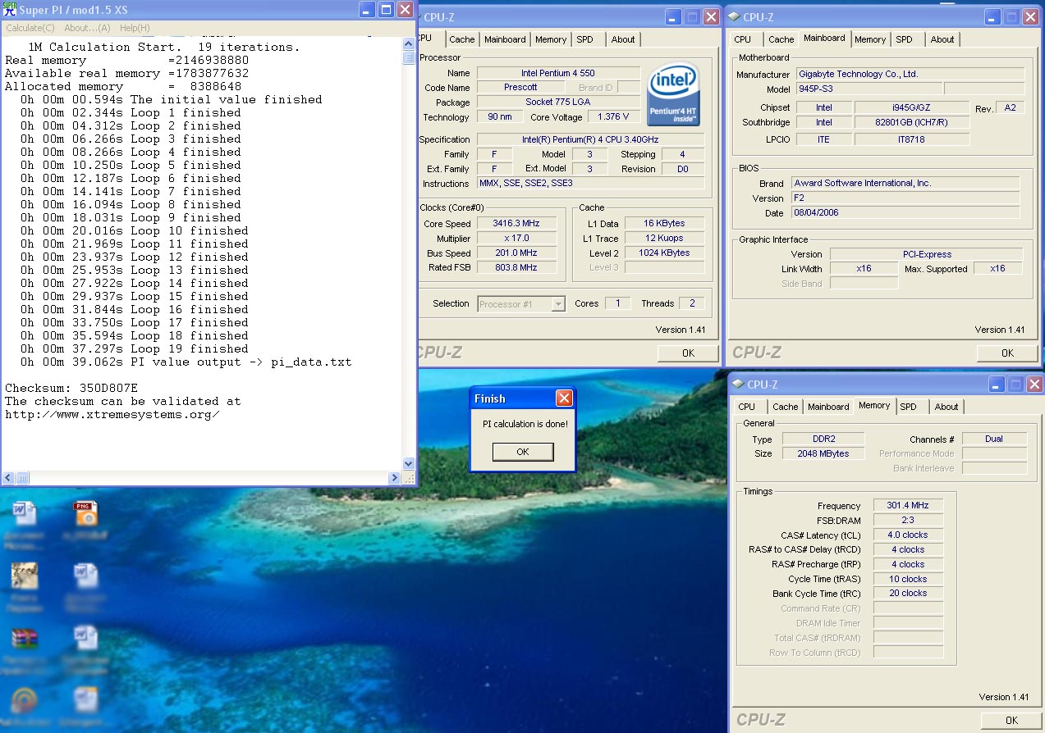This screenshot has width=1045, height=733.
Task: Click Cycle Time (tRAS) '10 clocks'
Action: 907,579
